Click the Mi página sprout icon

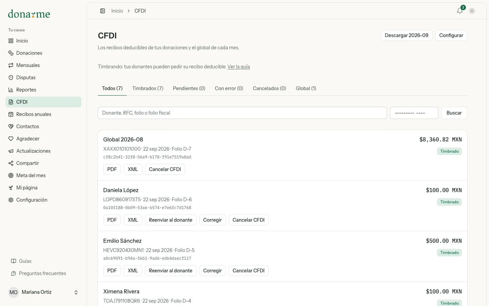coord(11,188)
